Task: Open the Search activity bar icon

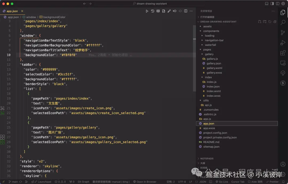Action: [x=283, y=22]
